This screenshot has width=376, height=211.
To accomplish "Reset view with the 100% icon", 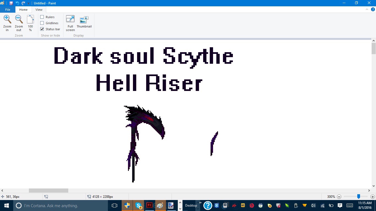I will click(x=30, y=20).
